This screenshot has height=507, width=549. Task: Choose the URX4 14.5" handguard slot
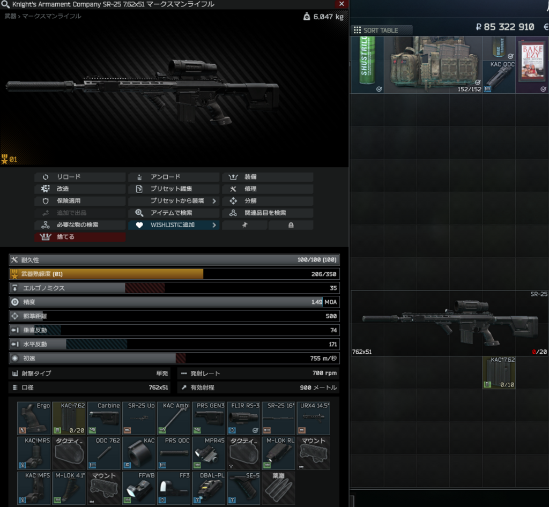tap(314, 418)
